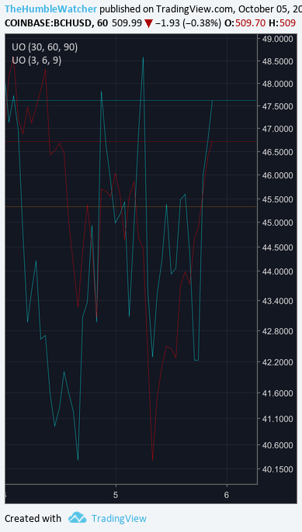Viewport: 302px width, 532px height.
Task: Click the 46.5000 price axis label
Action: tap(277, 152)
